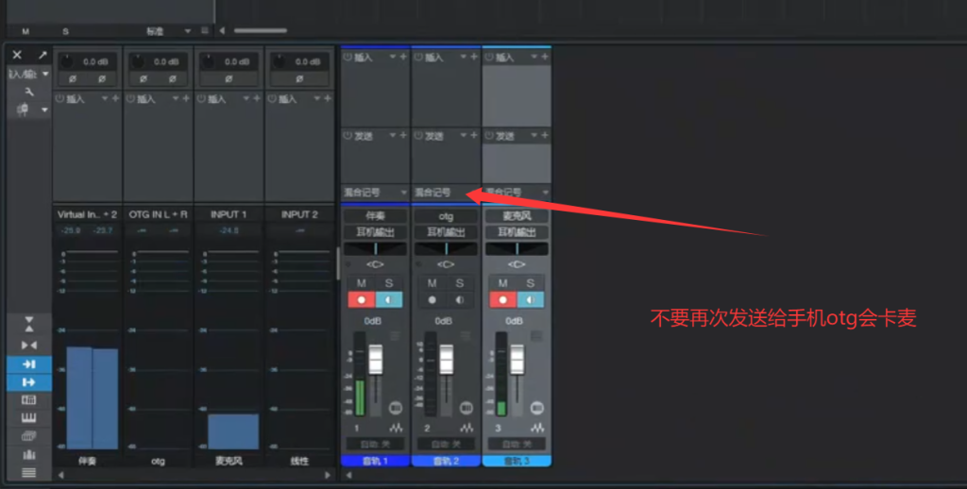The image size is (967, 489).
Task: Arm track 2 for recording
Action: click(433, 300)
